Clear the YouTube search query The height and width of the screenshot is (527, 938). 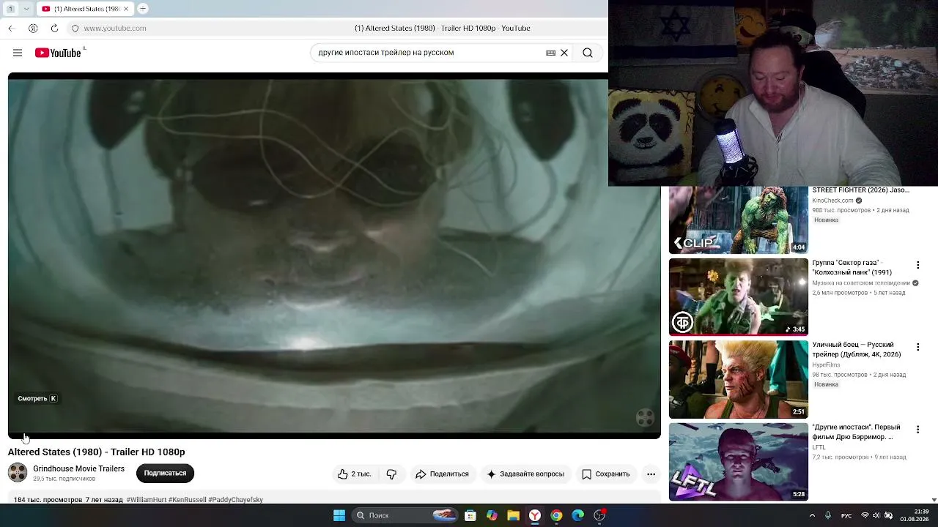(x=564, y=53)
